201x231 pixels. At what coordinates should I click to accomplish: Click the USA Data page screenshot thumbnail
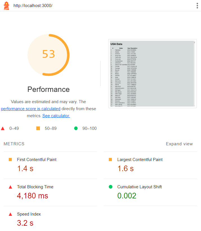click(152, 74)
